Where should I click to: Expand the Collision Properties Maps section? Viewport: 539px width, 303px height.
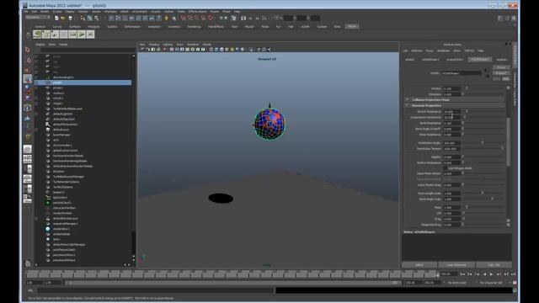(407, 99)
